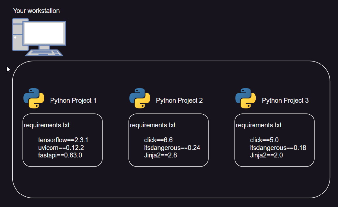Select the itsdangerous==0.18 line
Screen dimensions: 338x207
coord(278,148)
